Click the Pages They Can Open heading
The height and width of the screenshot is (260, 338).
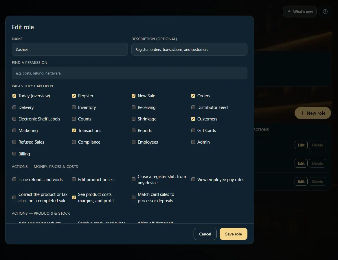click(32, 86)
